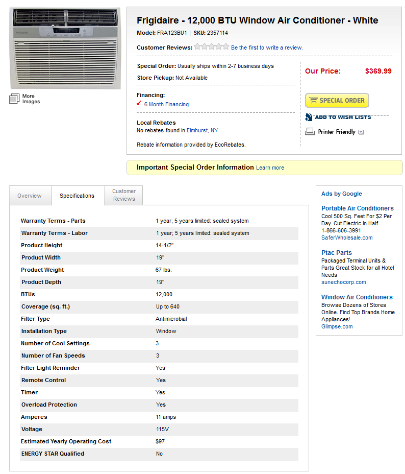
Task: Open the Printer Friendly link
Action: (x=337, y=132)
